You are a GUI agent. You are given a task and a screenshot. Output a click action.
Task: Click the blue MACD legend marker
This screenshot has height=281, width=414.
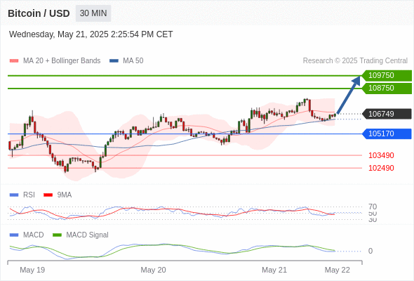pyautogui.click(x=14, y=235)
